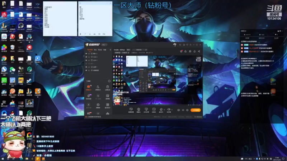Create a new sticky note with its plus button

pyautogui.click(x=80, y=3)
